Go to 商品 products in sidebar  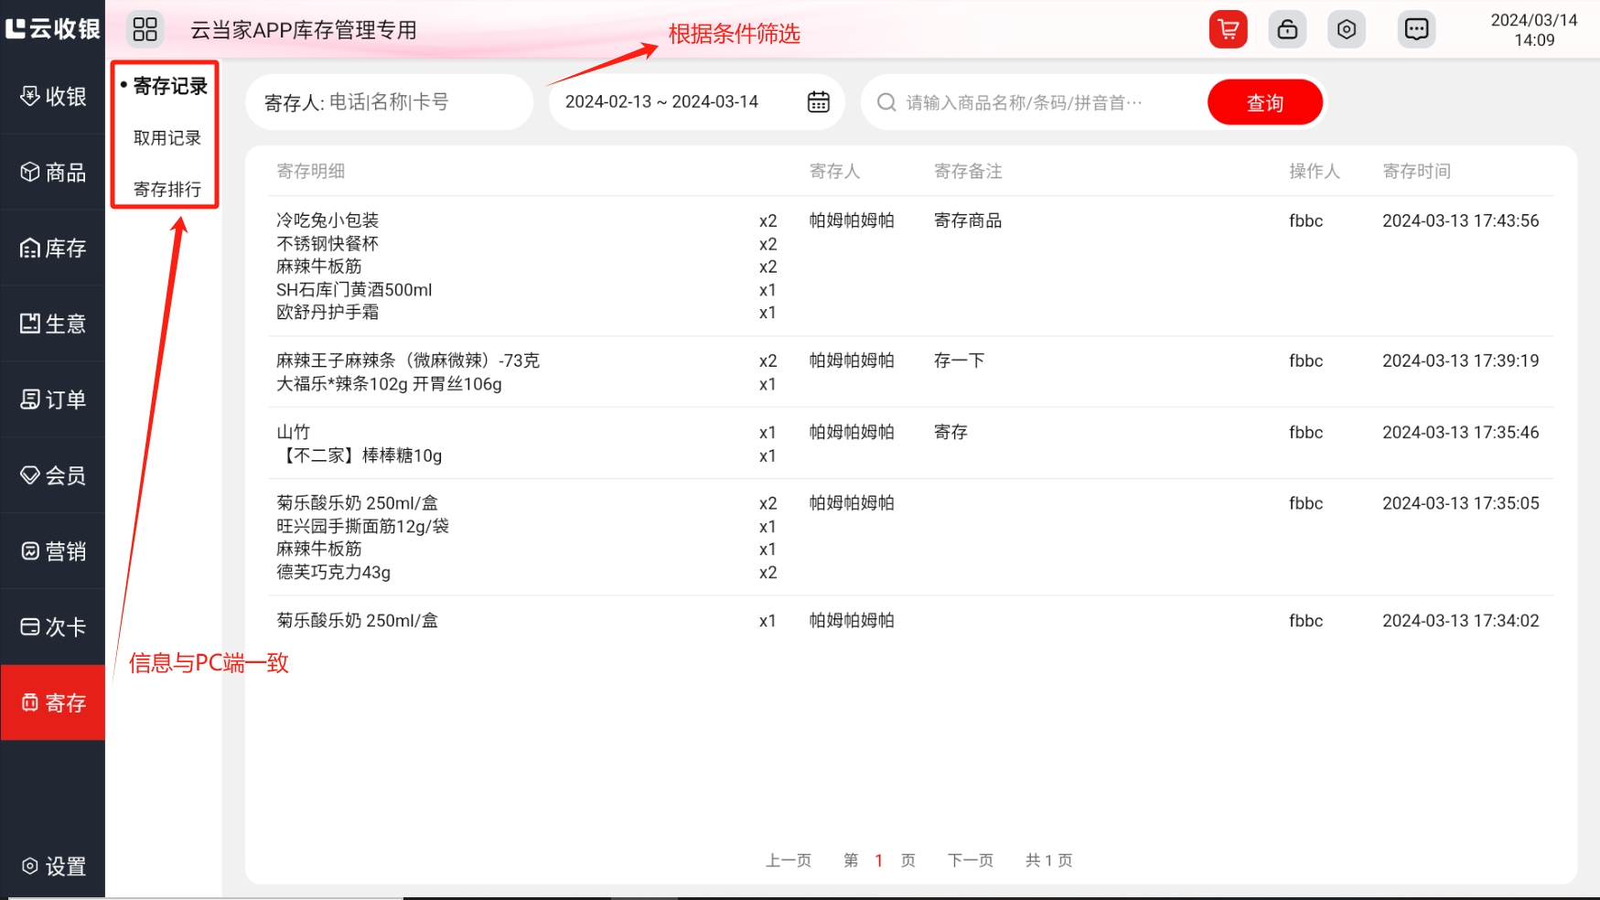click(x=53, y=172)
